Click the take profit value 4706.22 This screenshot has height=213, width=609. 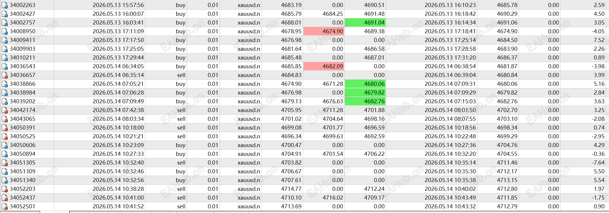pos(374,154)
